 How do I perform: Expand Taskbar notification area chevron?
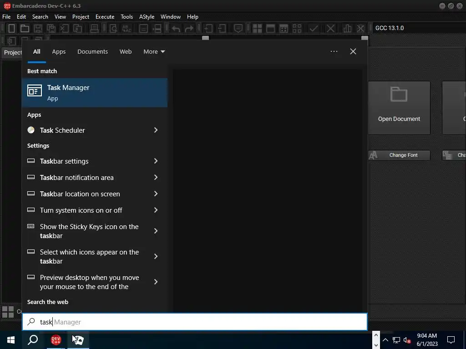(x=156, y=177)
